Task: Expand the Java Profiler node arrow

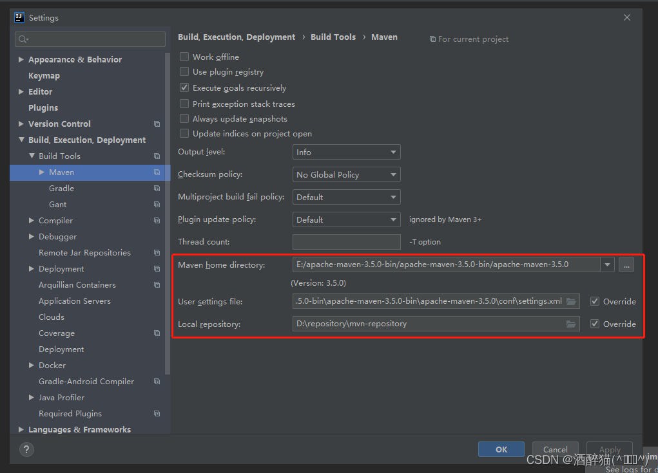Action: point(32,397)
